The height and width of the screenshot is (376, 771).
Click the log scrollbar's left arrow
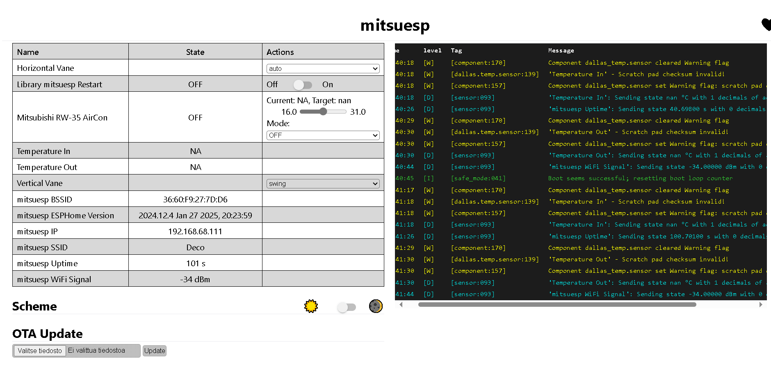click(401, 304)
